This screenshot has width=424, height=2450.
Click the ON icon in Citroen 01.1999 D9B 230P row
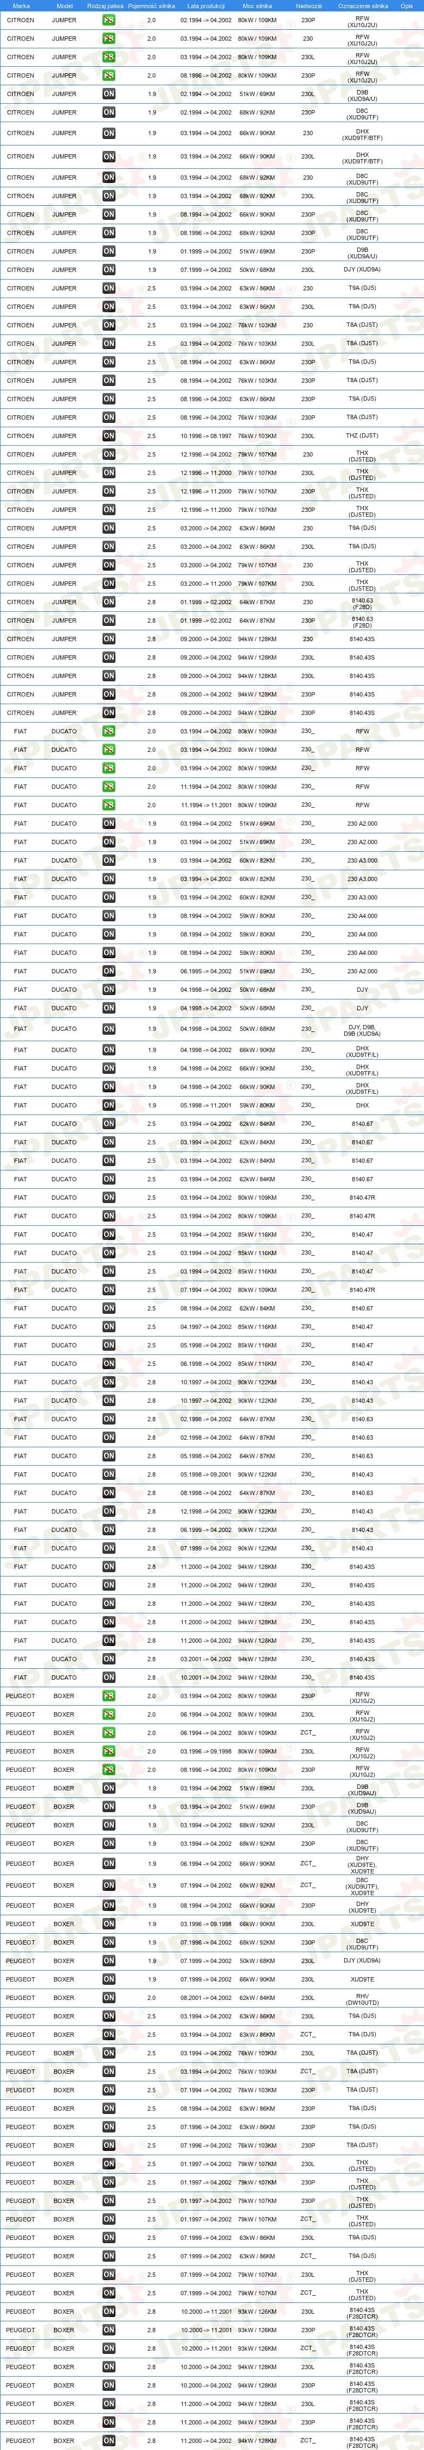108,252
